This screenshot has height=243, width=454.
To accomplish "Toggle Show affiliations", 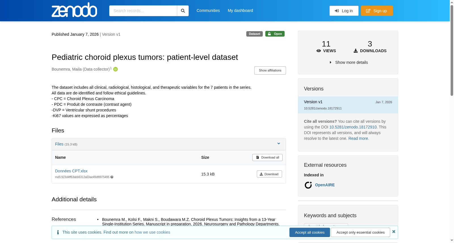I will 270,70.
